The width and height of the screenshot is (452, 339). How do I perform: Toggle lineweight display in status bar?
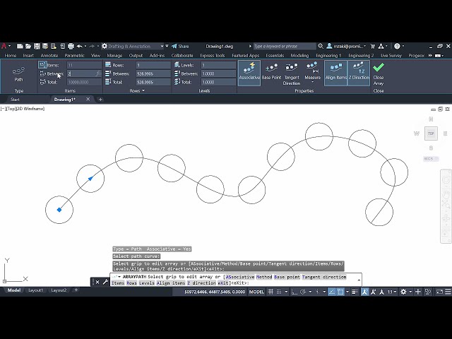click(x=355, y=292)
